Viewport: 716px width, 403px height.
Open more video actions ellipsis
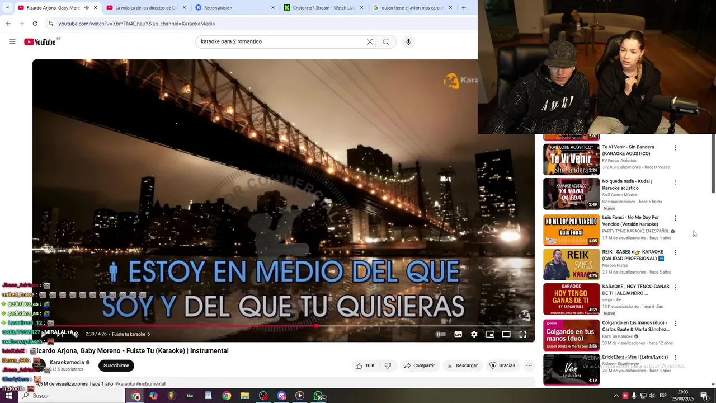(529, 365)
